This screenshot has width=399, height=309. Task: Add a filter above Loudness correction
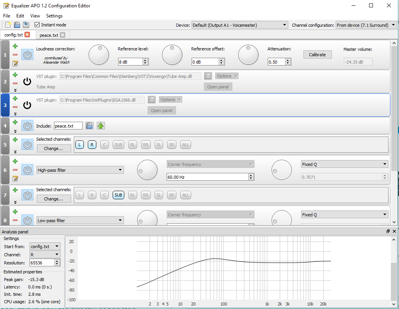(x=15, y=47)
